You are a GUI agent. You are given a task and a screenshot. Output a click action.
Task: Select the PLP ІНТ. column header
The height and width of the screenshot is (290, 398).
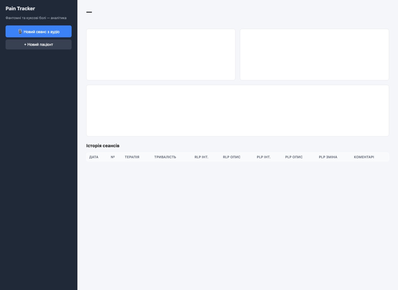coord(264,157)
